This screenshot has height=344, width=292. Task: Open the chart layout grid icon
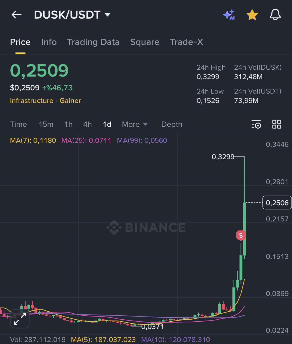click(x=276, y=124)
